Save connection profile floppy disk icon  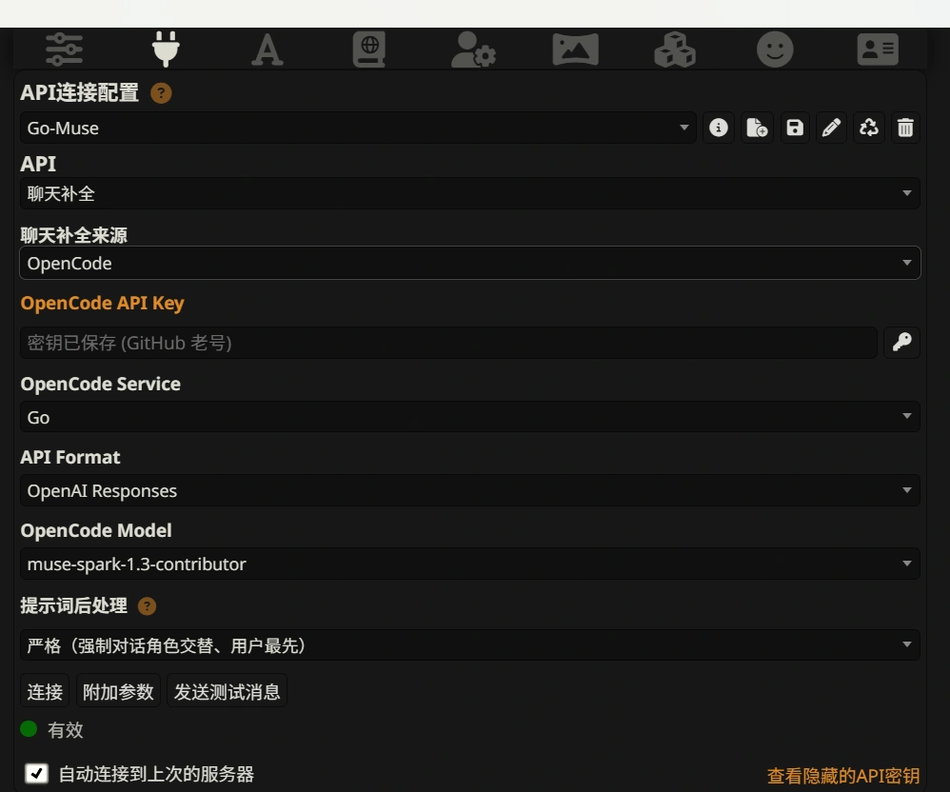click(795, 128)
